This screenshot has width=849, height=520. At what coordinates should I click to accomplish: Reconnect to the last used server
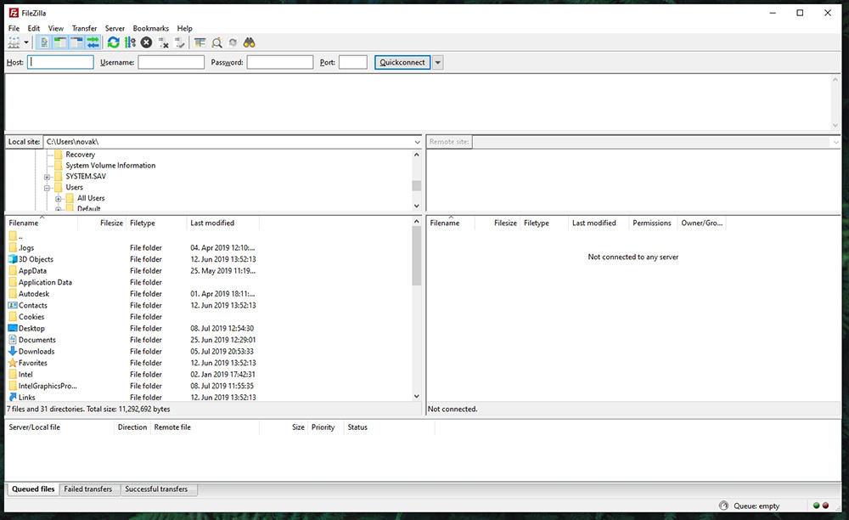click(x=180, y=42)
